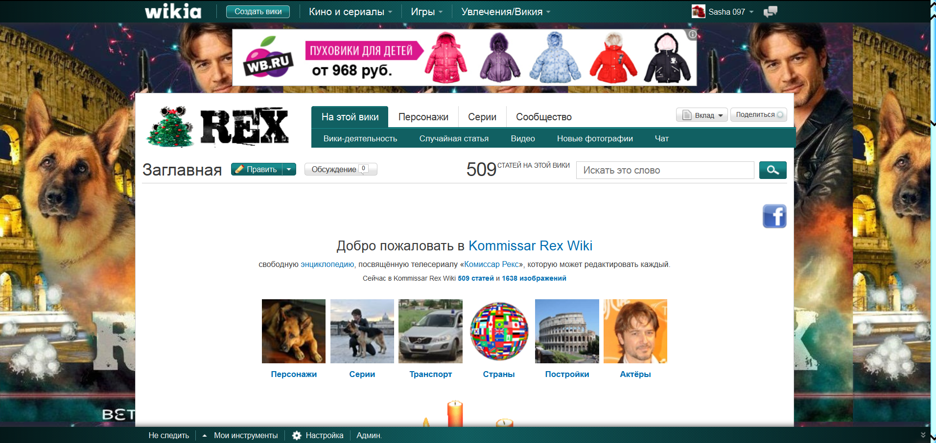Click the pencil icon on Править
Screen dimensions: 936x443
click(x=239, y=169)
